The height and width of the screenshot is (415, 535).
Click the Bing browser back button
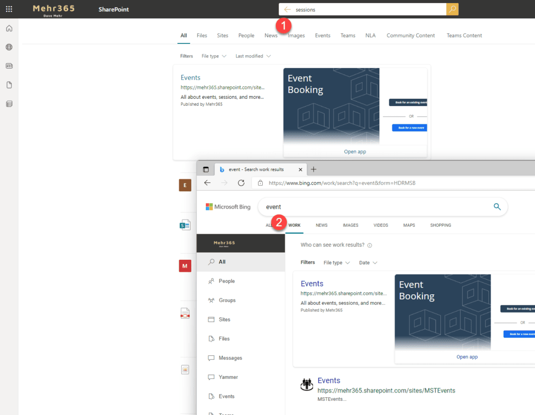(x=207, y=183)
